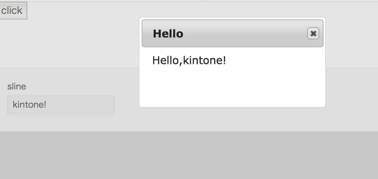Click the gray record area below the sline field
Screen dimensions: 378x179
(x=70, y=123)
